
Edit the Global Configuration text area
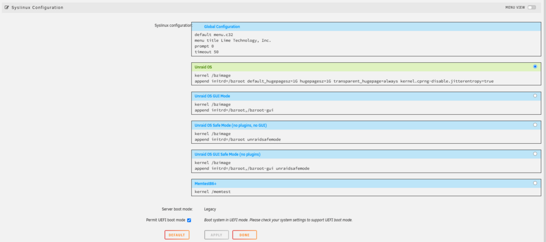366,43
